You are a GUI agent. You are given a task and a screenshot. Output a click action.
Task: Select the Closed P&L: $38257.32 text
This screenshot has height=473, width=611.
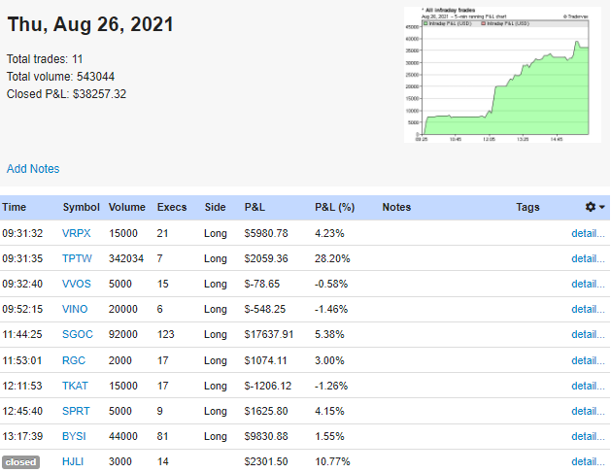pos(66,94)
